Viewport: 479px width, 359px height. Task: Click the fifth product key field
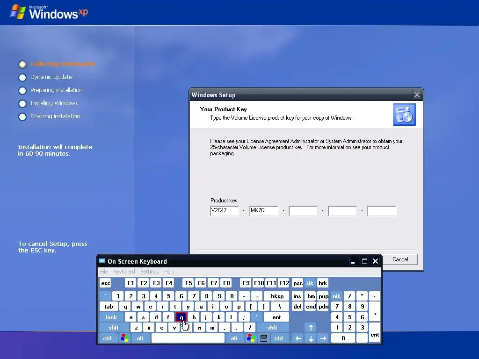[x=382, y=211]
